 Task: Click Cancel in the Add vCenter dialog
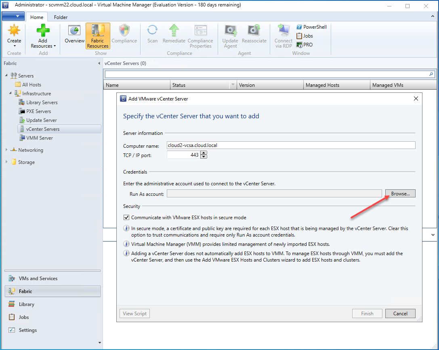[400, 313]
